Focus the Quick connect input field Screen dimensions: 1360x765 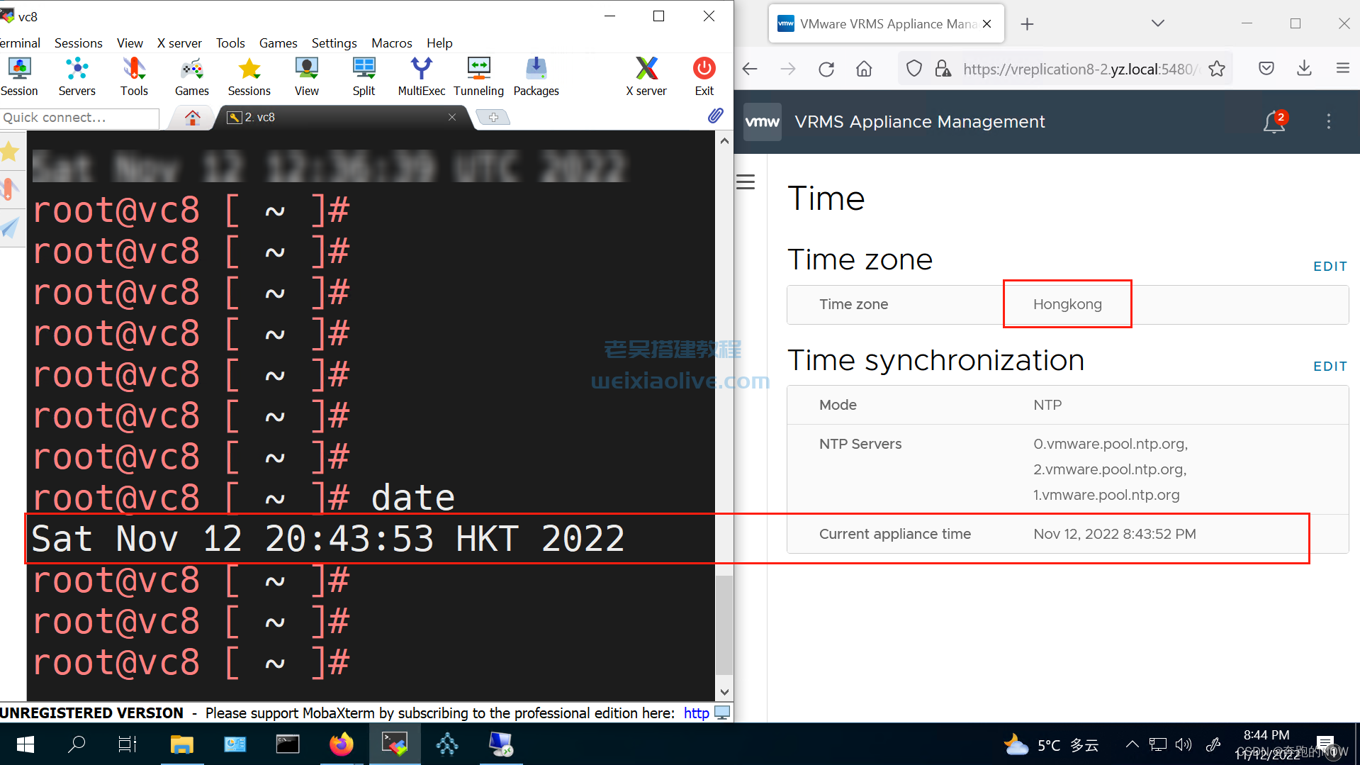coord(79,118)
